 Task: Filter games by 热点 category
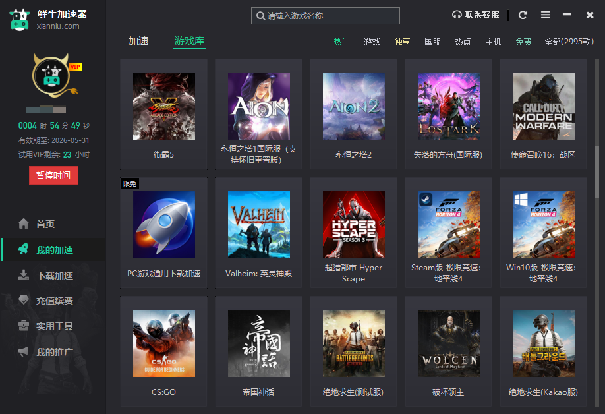pos(463,42)
